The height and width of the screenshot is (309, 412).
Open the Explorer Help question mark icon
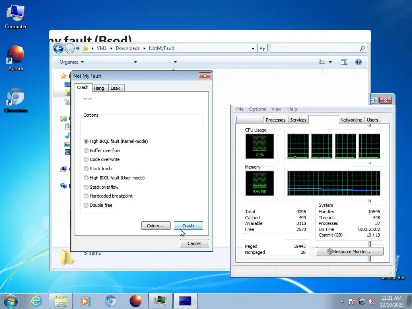pos(358,62)
